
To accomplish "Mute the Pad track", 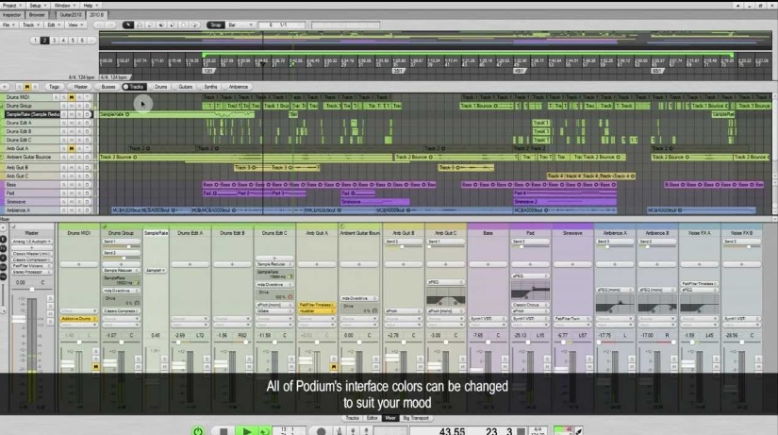I will (72, 193).
